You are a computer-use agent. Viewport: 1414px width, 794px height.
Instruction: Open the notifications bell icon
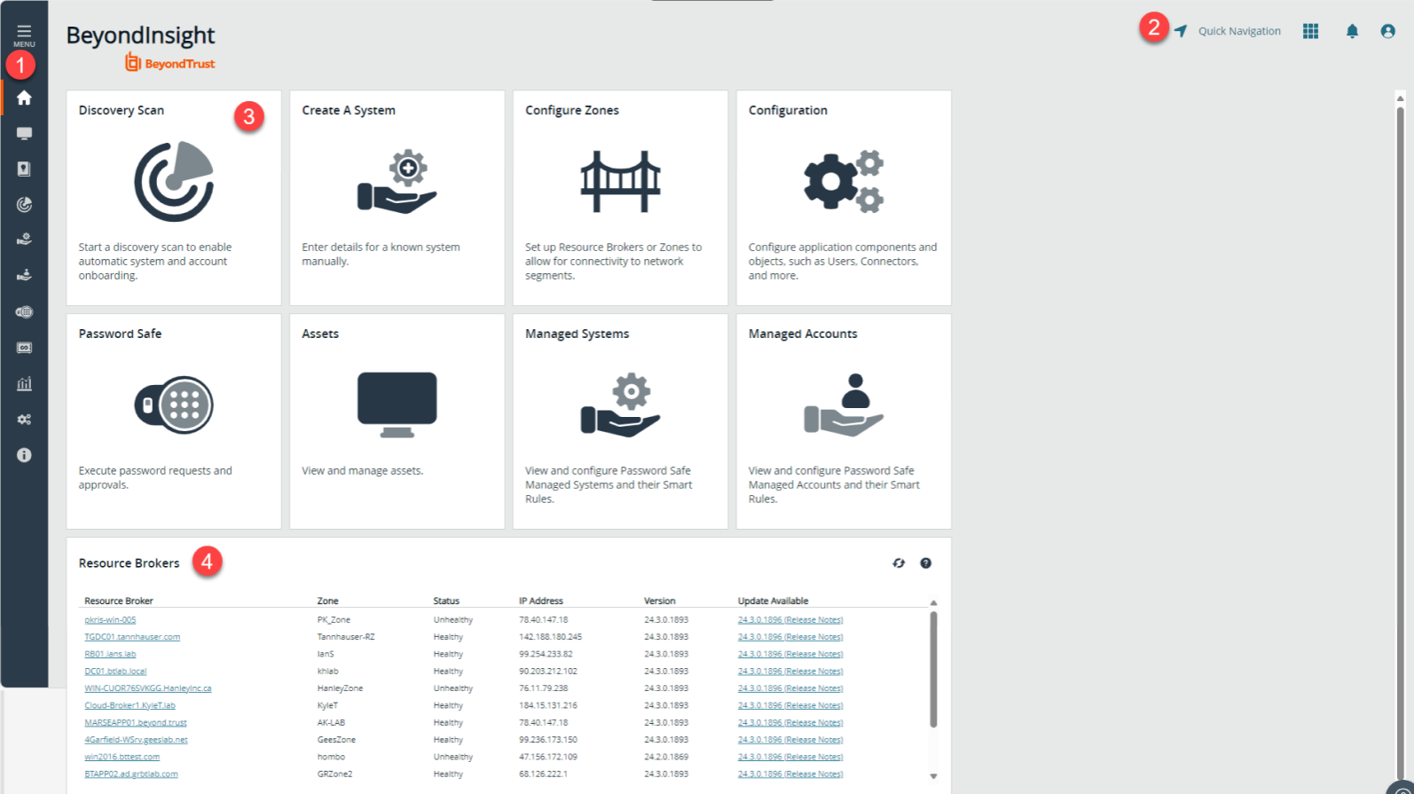(1352, 31)
